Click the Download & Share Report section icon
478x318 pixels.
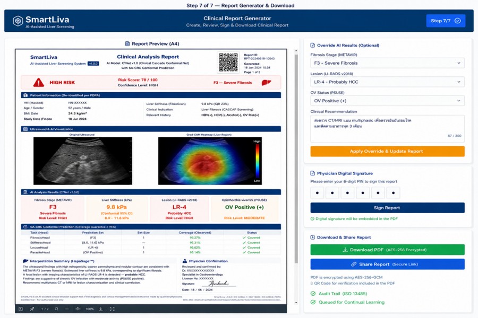click(312, 237)
